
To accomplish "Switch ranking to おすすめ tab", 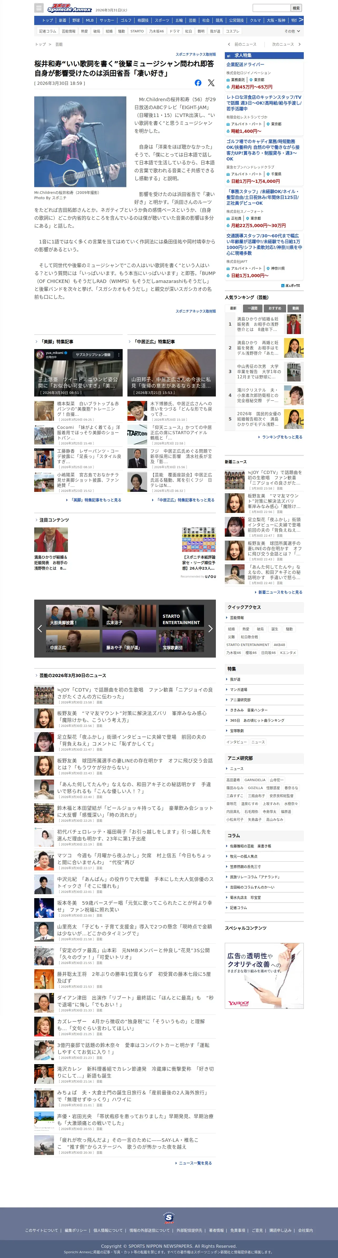I will pos(275,308).
